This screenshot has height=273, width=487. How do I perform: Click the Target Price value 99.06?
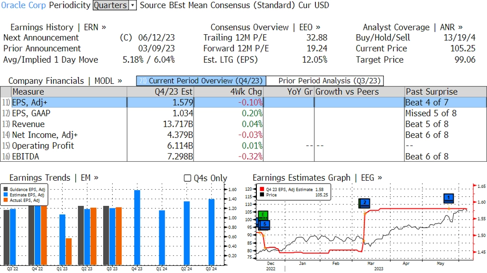(x=465, y=60)
